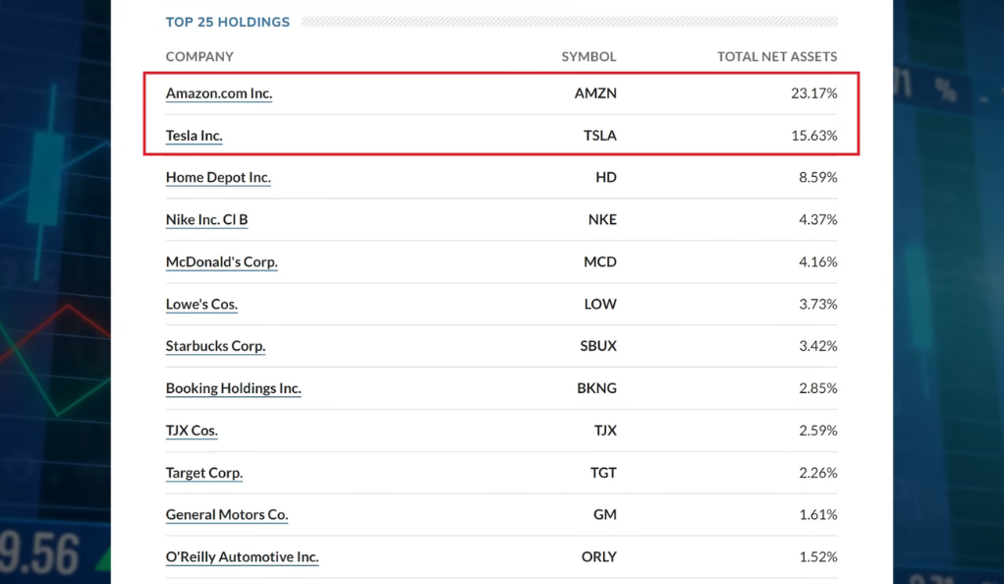This screenshot has width=1004, height=584.
Task: Click the SYMBOL column header
Action: click(589, 57)
